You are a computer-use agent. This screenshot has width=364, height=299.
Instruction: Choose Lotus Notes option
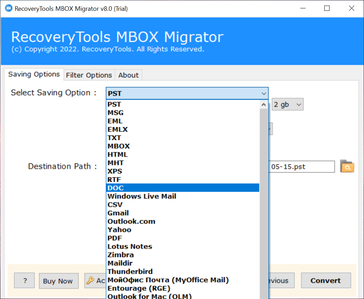tap(183, 247)
